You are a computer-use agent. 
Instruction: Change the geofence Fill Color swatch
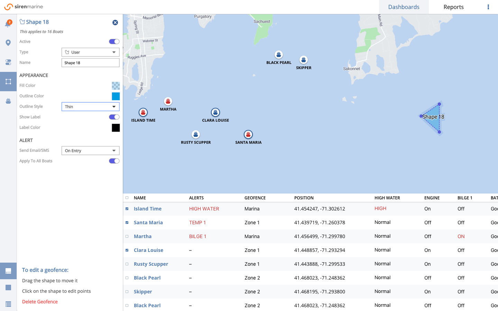tap(116, 85)
